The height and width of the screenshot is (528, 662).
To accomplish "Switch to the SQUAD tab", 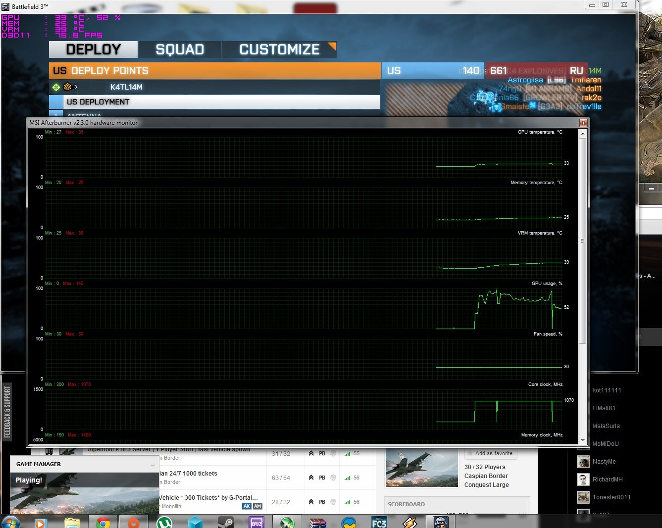I will click(x=180, y=49).
